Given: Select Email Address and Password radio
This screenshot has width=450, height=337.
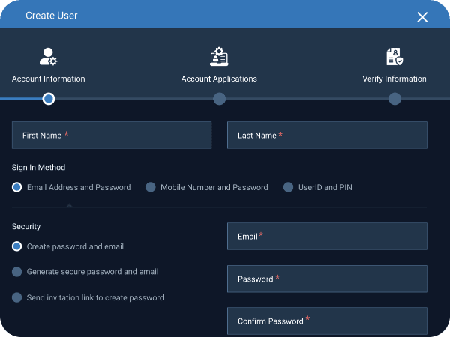Looking at the screenshot, I should 17,187.
